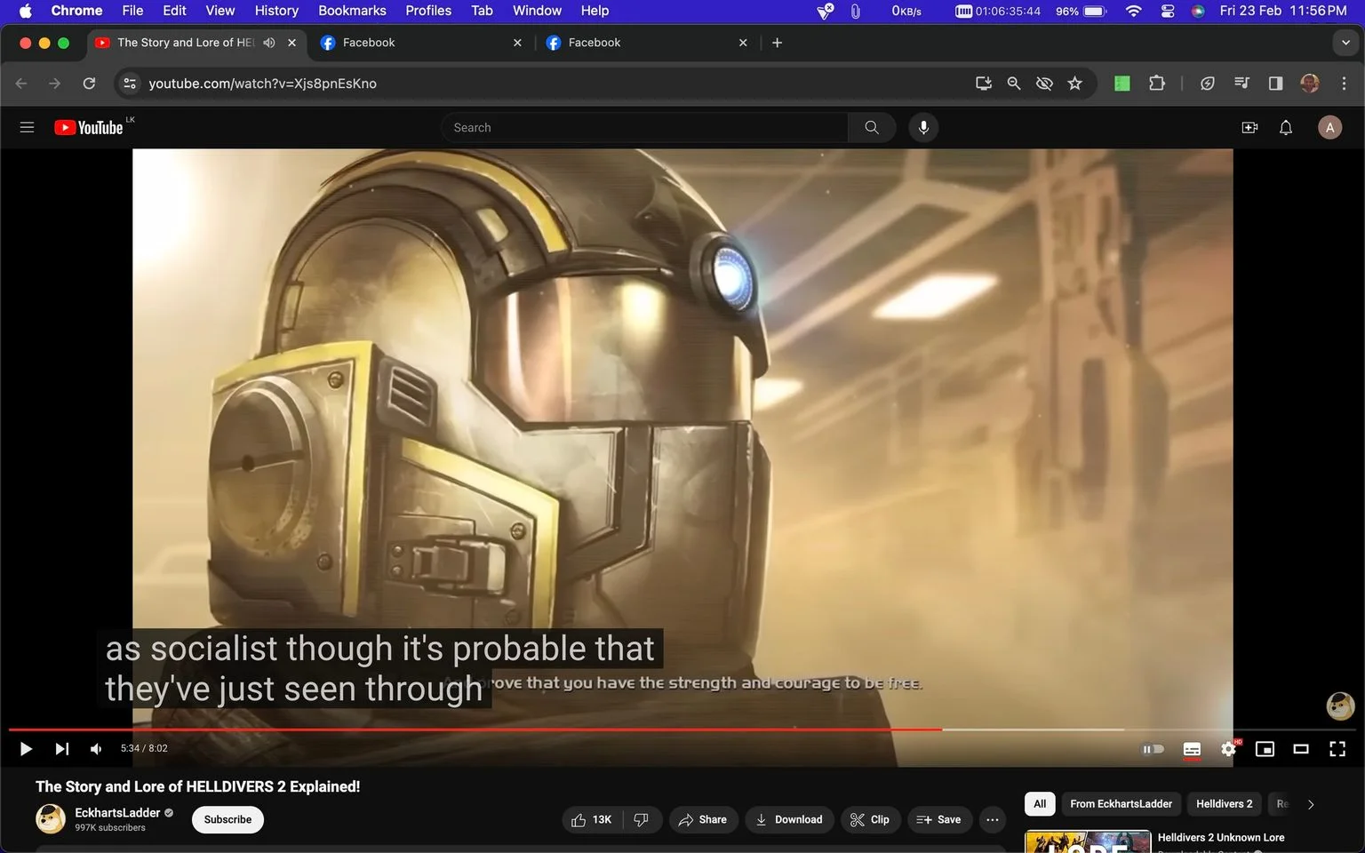
Task: Open the video settings gear
Action: [x=1228, y=749]
